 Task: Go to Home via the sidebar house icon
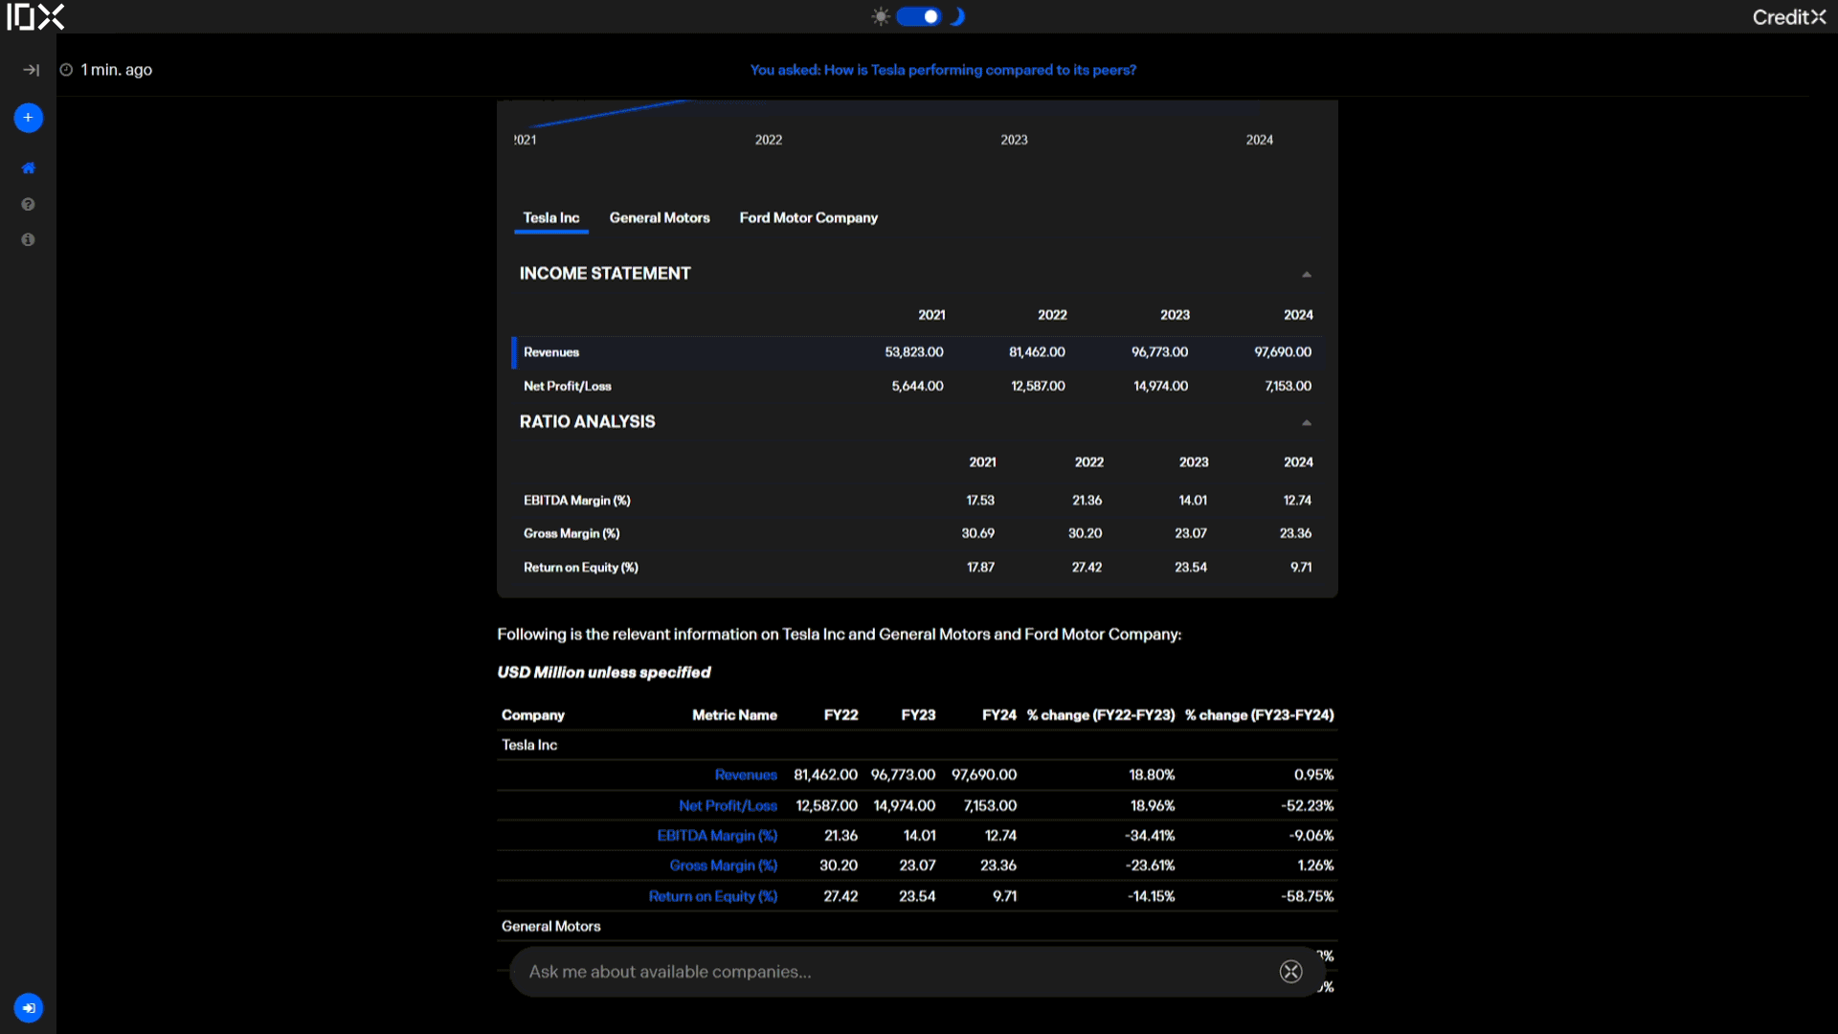click(x=28, y=168)
